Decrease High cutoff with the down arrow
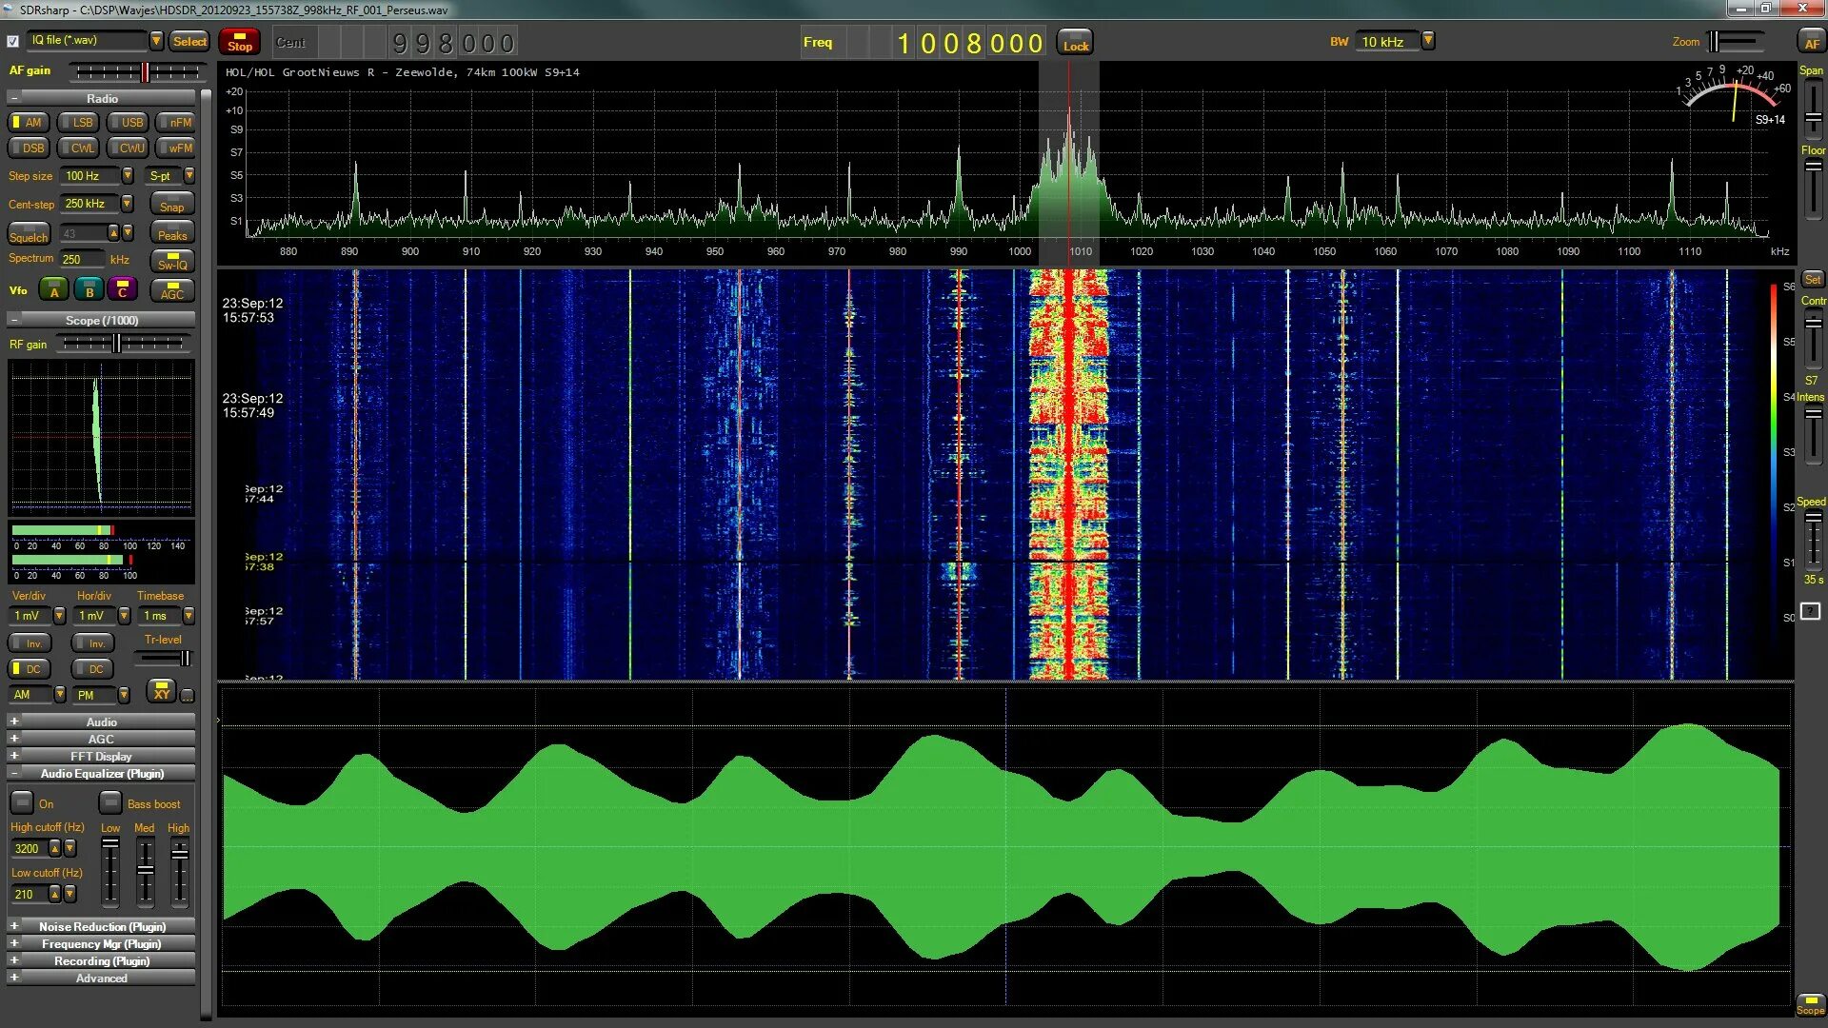 pyautogui.click(x=70, y=848)
